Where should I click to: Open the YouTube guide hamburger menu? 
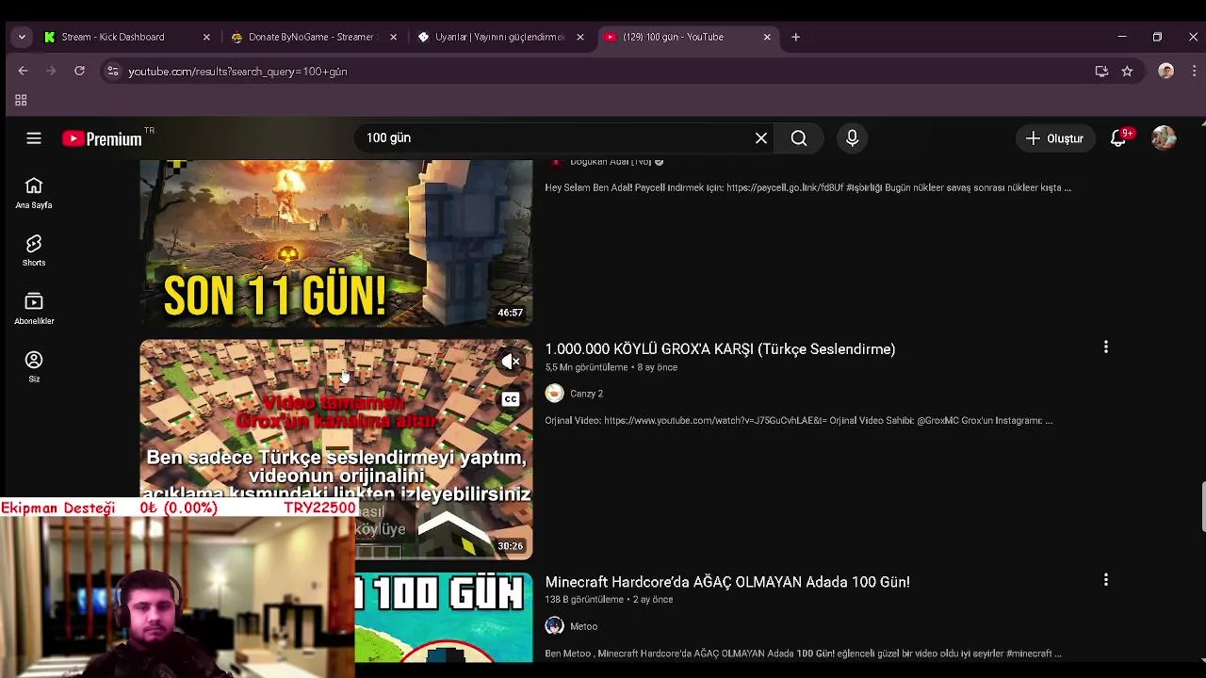(x=34, y=138)
